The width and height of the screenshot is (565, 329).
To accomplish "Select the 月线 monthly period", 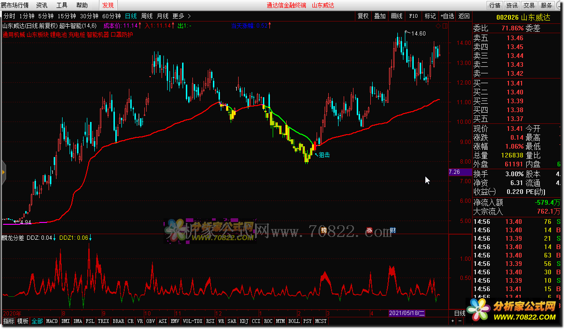I will (162, 16).
